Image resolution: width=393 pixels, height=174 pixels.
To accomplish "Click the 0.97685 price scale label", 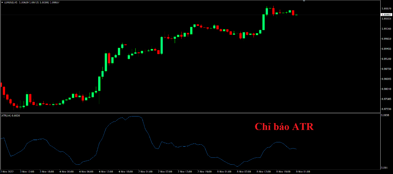I will click(x=386, y=99).
